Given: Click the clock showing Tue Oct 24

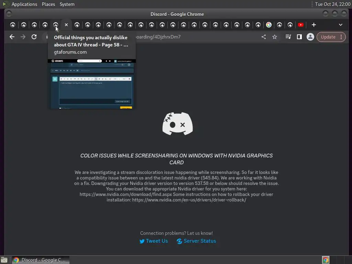Looking at the screenshot, I should point(333,4).
